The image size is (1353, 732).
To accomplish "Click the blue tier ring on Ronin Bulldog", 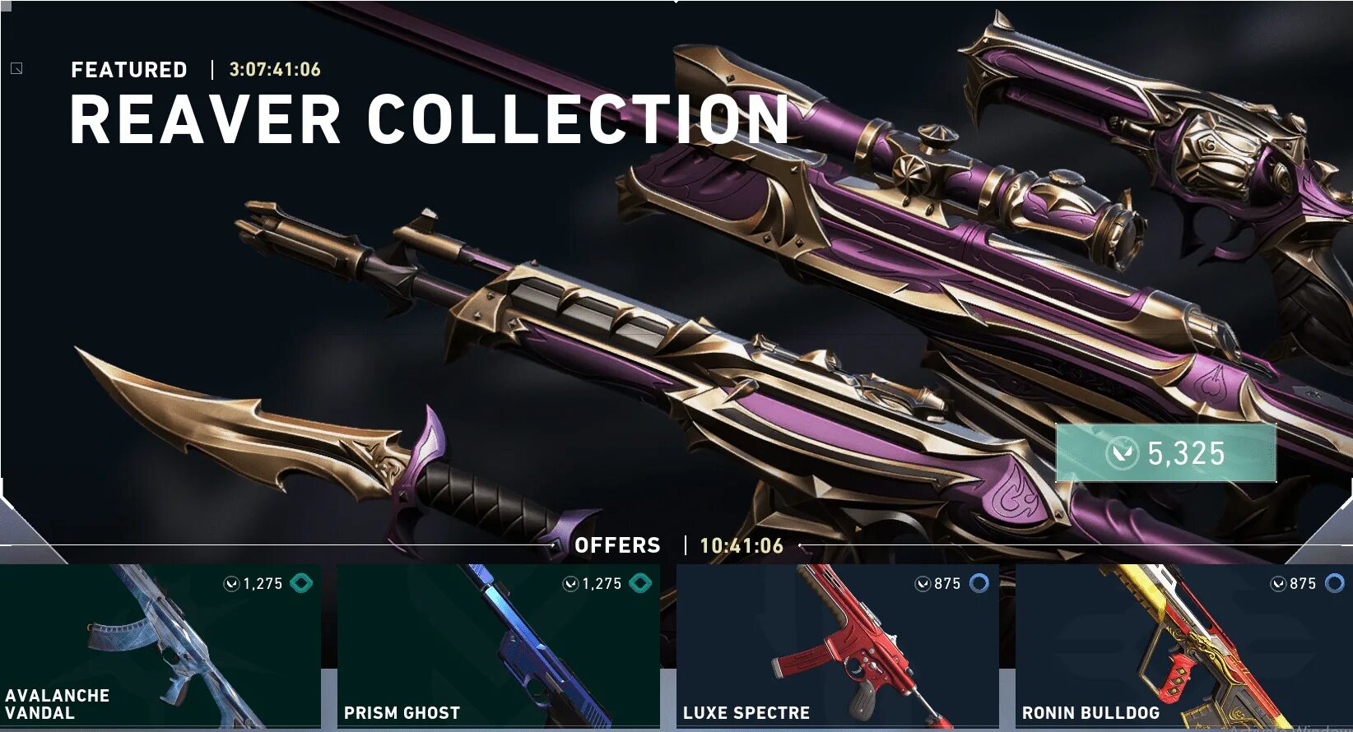I will (1335, 583).
